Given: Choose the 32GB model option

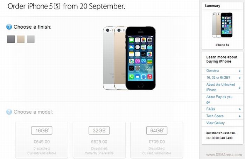Looking at the screenshot, I should (x=99, y=140).
